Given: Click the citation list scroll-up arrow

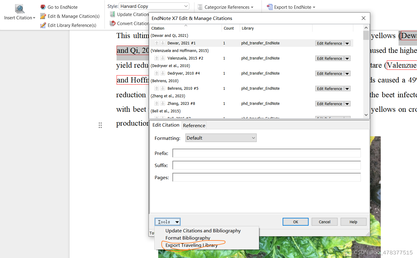Looking at the screenshot, I should [366, 27].
